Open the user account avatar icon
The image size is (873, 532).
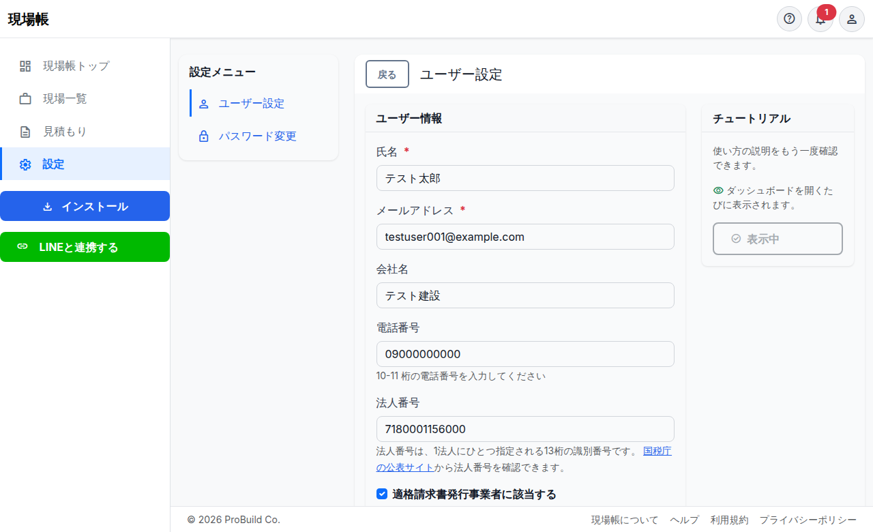pyautogui.click(x=852, y=19)
